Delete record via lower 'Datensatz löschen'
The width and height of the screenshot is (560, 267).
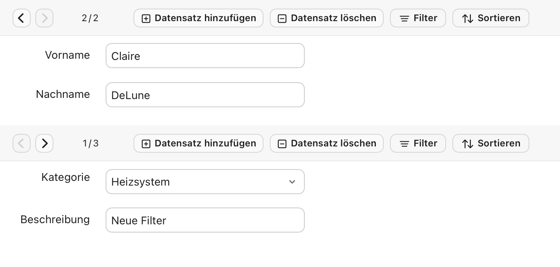pyautogui.click(x=326, y=143)
